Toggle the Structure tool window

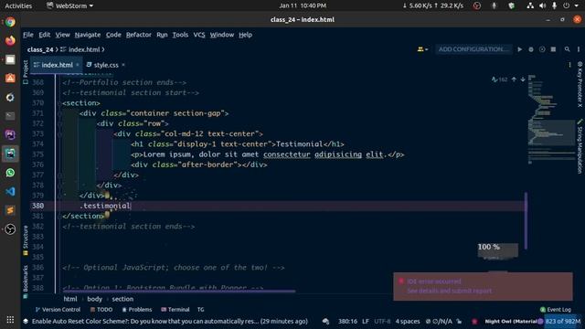[26, 240]
